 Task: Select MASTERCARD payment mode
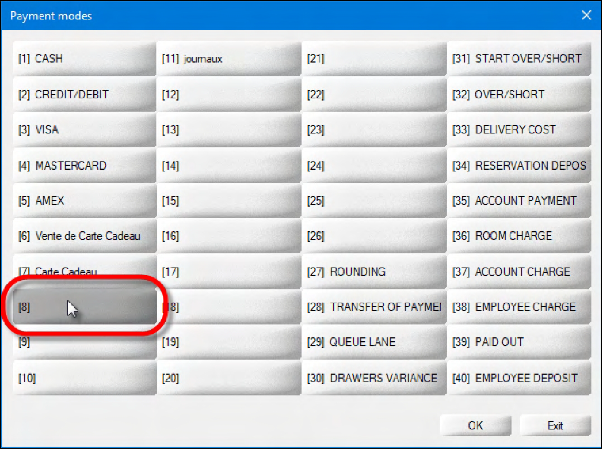84,166
